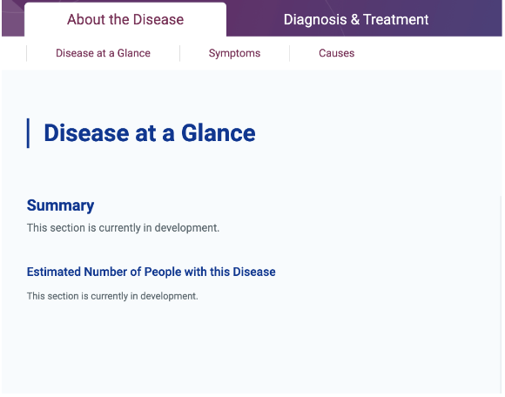The height and width of the screenshot is (397, 505).
Task: Click the thin scrollbar at the panel's right edge
Action: click(501, 293)
